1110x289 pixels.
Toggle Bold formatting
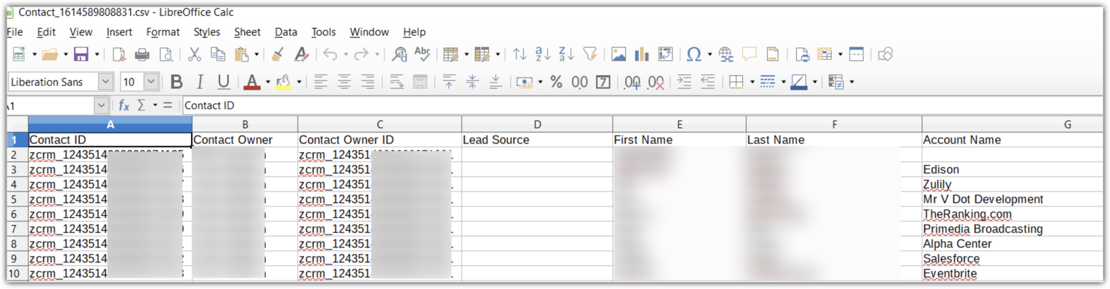pos(177,82)
